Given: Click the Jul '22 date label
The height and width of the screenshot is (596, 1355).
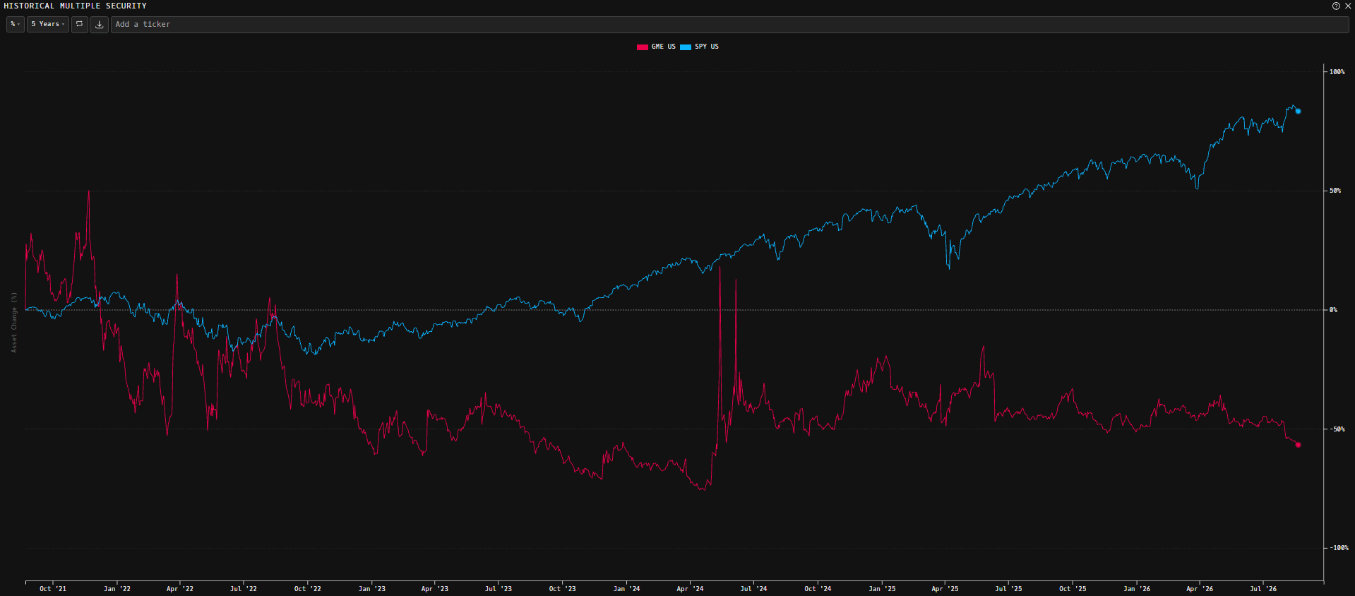Looking at the screenshot, I should [244, 589].
